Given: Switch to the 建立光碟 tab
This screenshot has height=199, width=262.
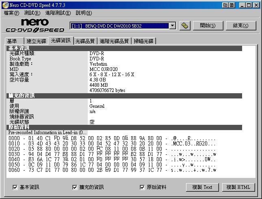Looking at the screenshot, I should pyautogui.click(x=36, y=41).
